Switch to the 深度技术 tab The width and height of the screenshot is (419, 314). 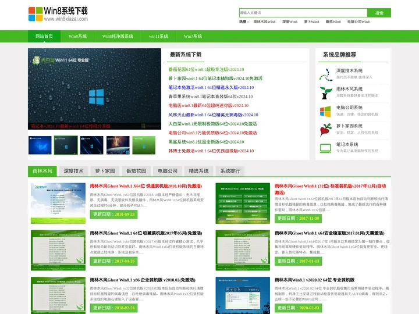pyautogui.click(x=73, y=171)
